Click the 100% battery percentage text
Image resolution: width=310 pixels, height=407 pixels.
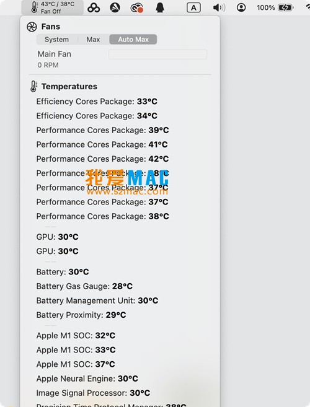265,7
